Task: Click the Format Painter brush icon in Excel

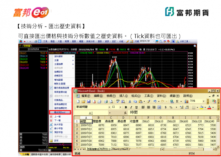Action: tap(149, 101)
